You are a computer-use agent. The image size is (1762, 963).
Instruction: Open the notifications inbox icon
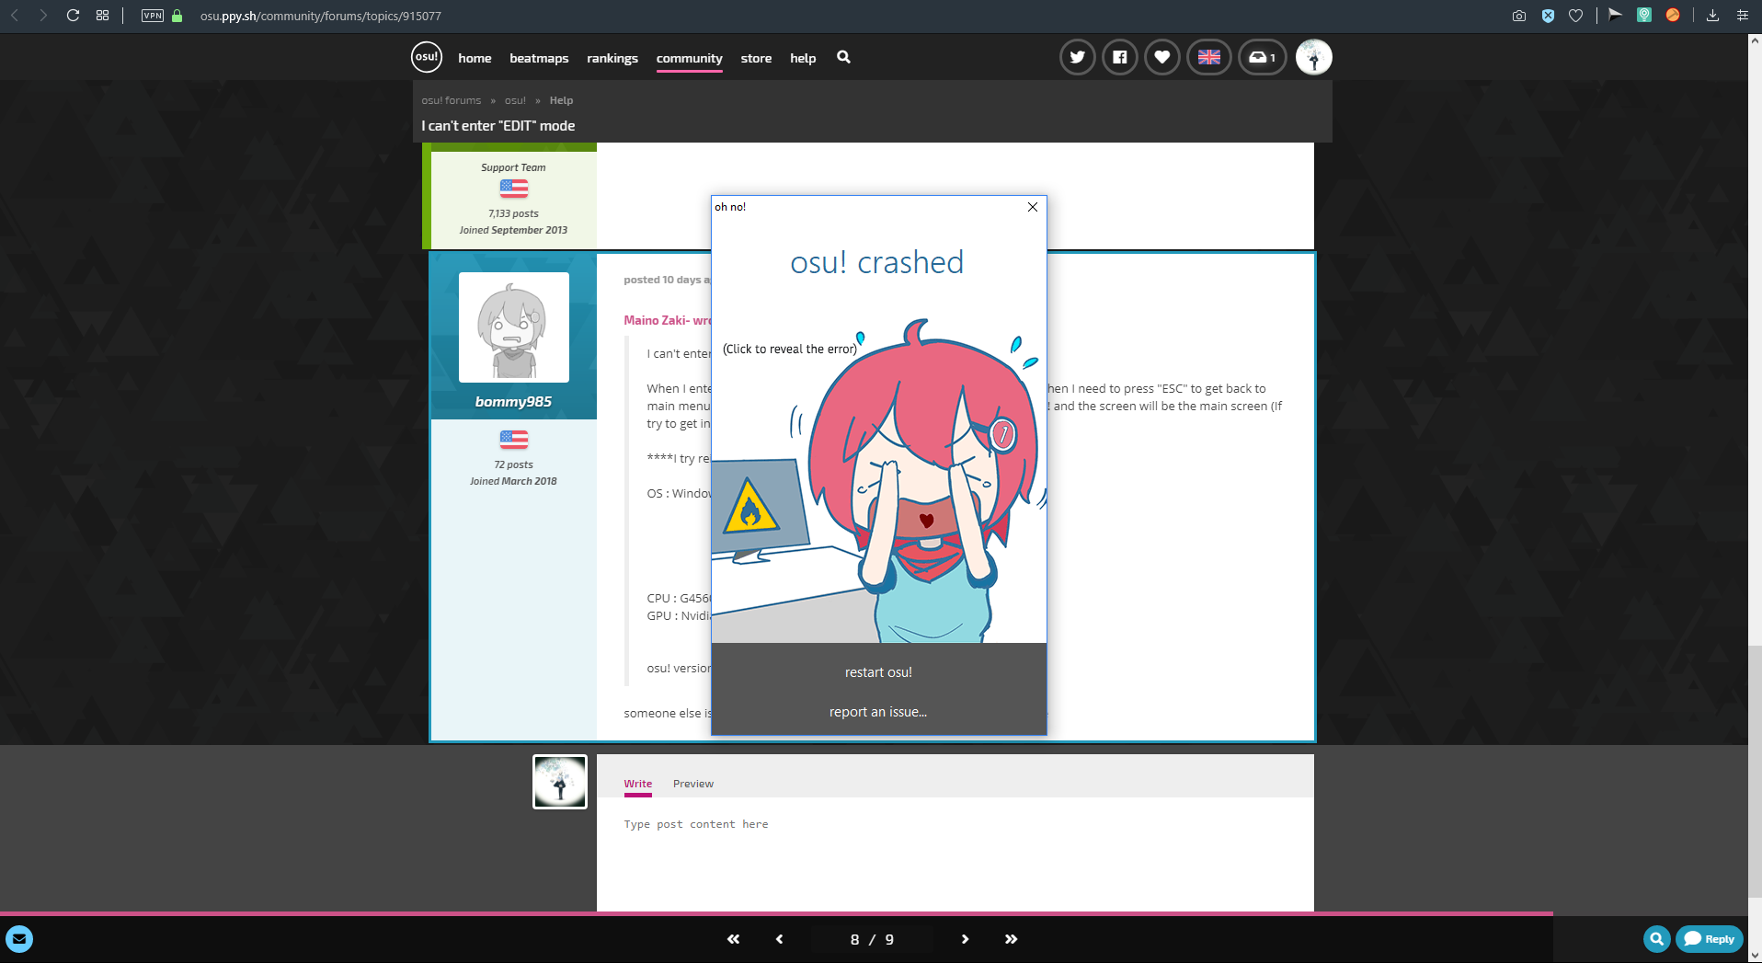pos(1262,57)
